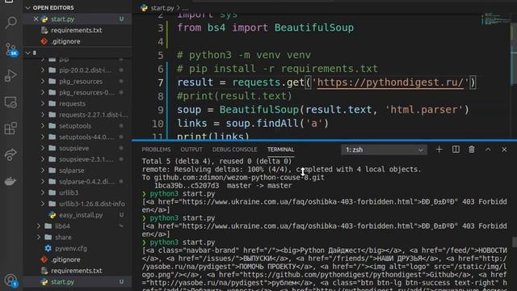The image size is (517, 291).
Task: Expand the requests folder
Action: point(43,103)
